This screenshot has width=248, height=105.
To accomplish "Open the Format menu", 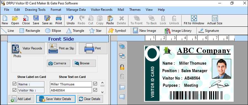I will pyautogui.click(x=56, y=10).
